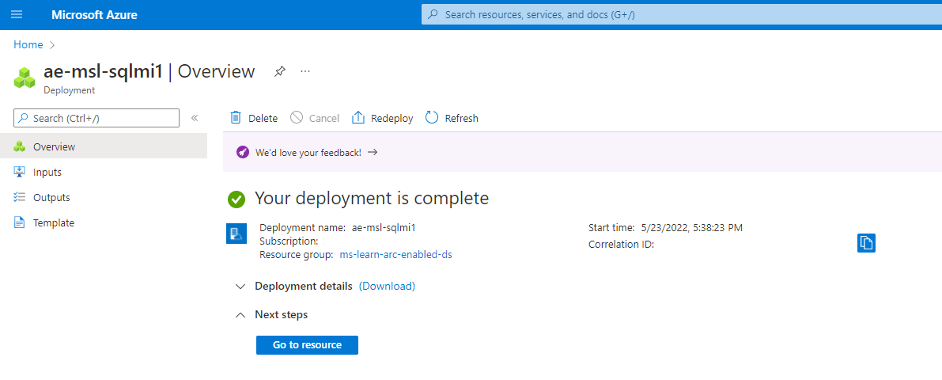Click the green deployment complete checkmark
This screenshot has height=380, width=942.
point(236,199)
